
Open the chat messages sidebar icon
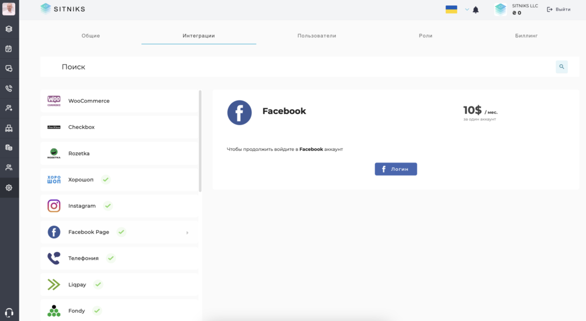(9, 68)
